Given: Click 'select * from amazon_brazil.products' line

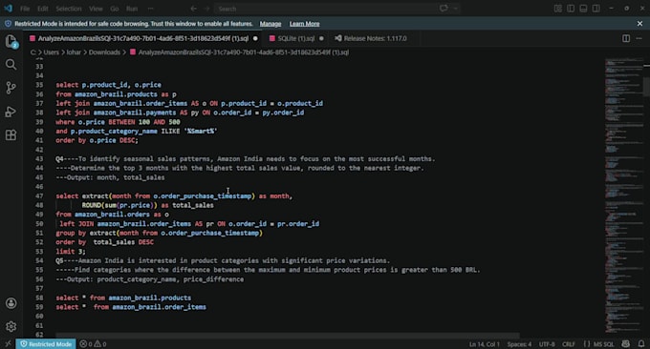Looking at the screenshot, I should pyautogui.click(x=123, y=298).
